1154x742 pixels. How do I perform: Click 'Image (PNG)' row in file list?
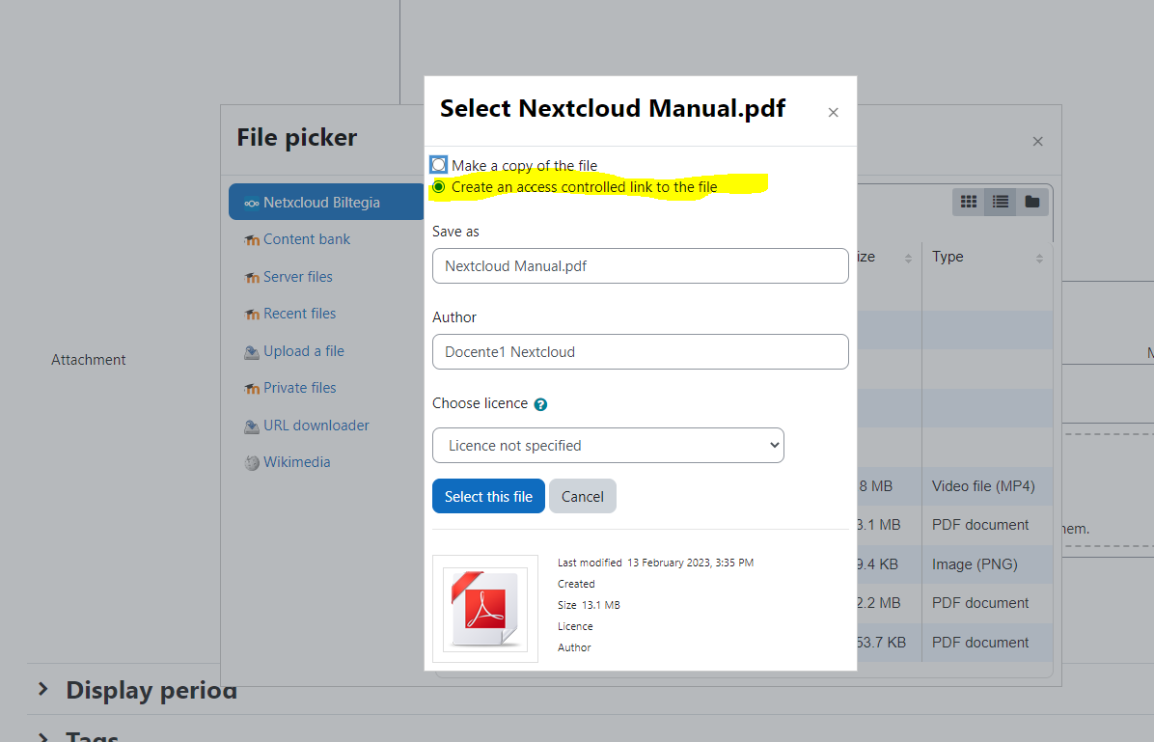click(955, 563)
